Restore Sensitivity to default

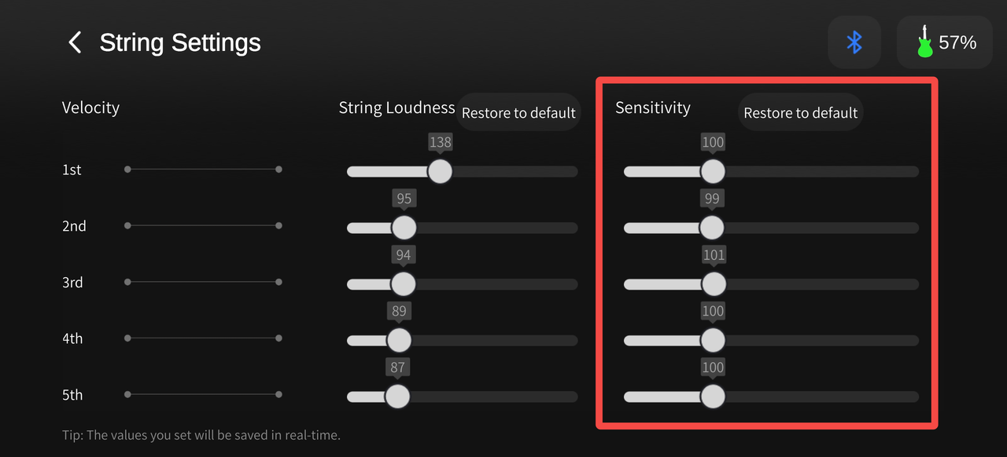pos(800,112)
